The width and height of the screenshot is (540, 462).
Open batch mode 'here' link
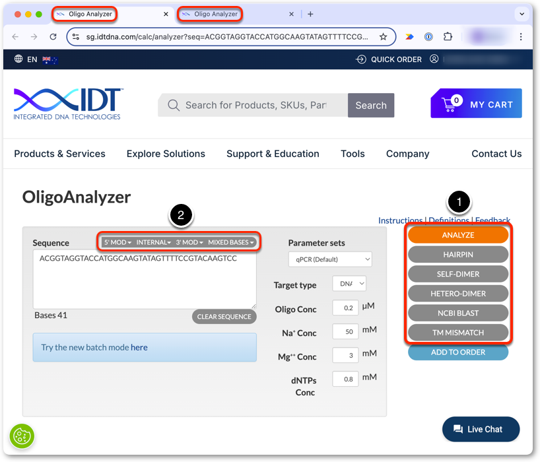(139, 347)
